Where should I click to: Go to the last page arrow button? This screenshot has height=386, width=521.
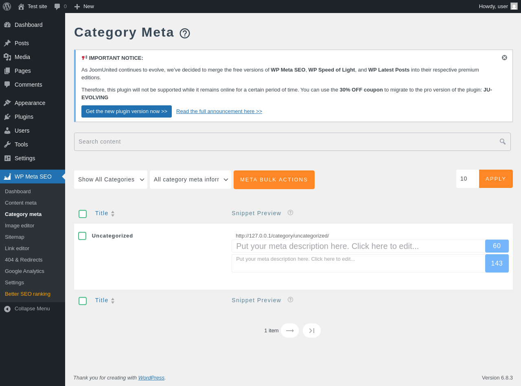(312, 331)
